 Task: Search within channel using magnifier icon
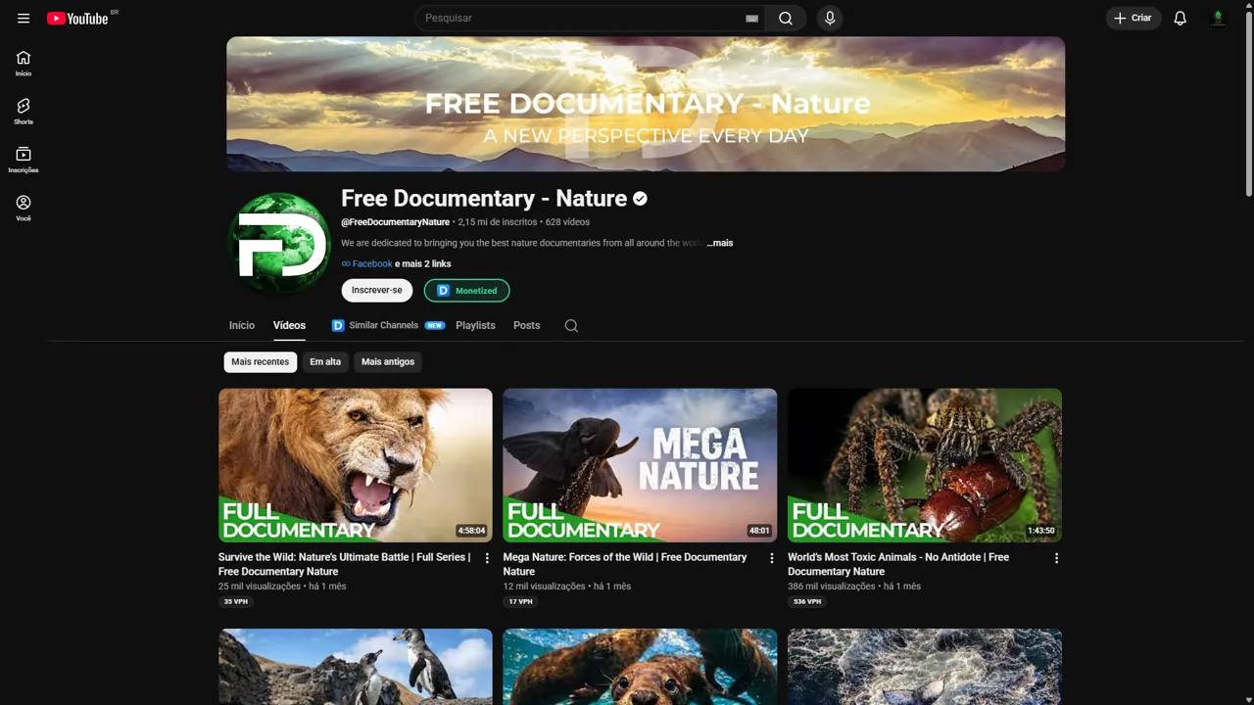point(571,325)
